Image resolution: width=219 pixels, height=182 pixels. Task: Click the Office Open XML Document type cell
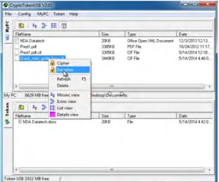[150, 41]
